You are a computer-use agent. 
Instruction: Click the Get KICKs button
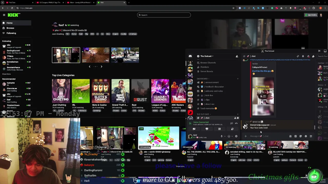coord(311,15)
